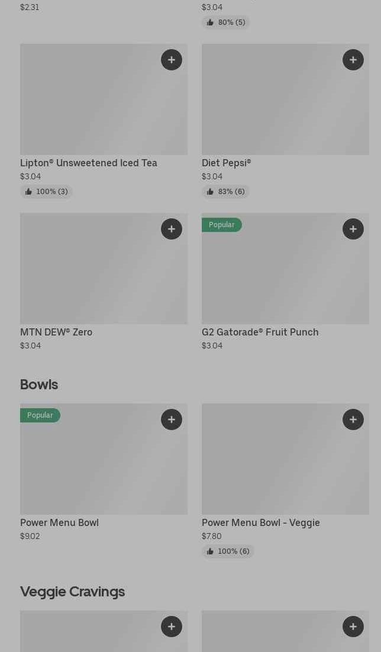
Task: Open G2 Gatorade Fruit Punch title
Action: pyautogui.click(x=260, y=332)
